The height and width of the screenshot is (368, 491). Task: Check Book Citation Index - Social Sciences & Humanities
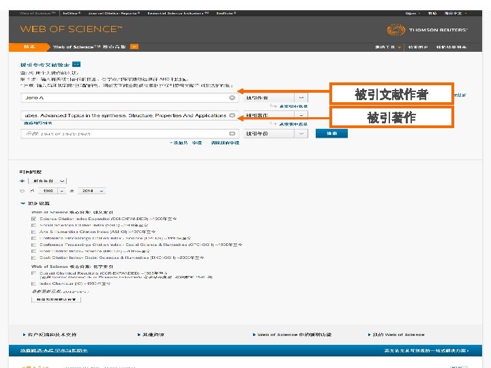click(x=33, y=258)
